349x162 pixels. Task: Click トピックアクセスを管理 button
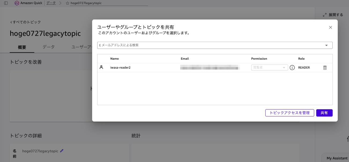tap(289, 113)
